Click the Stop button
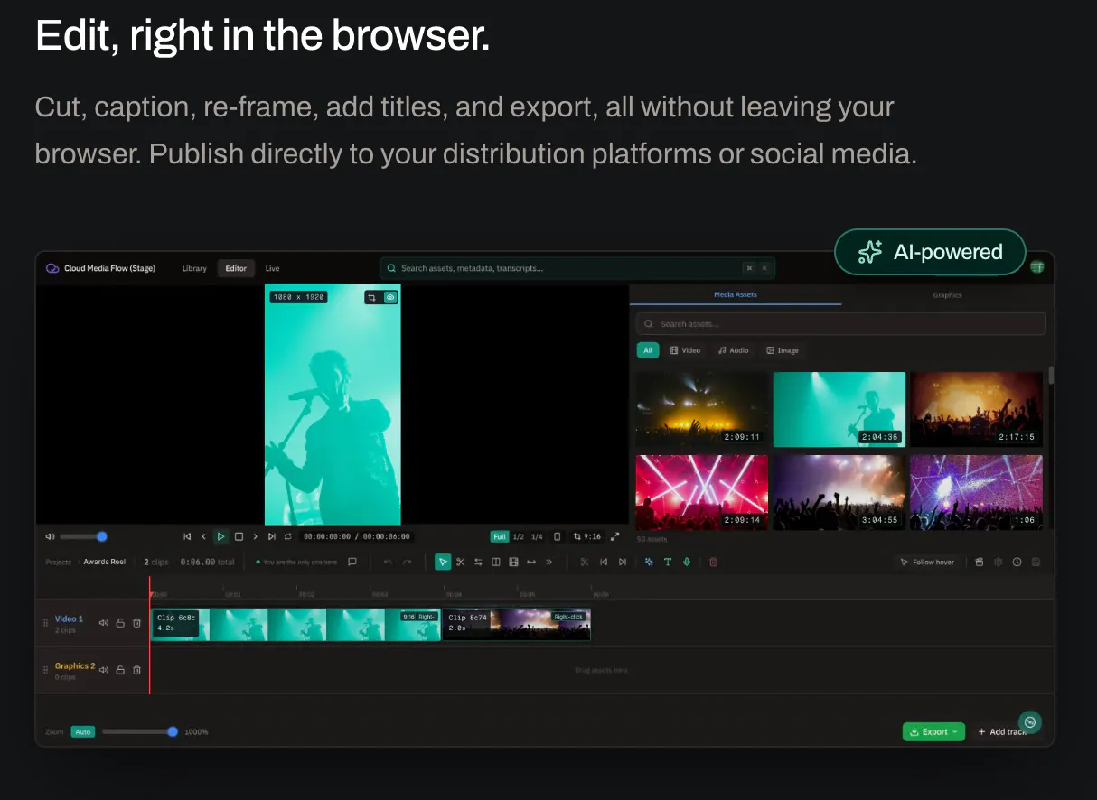1097x800 pixels. [239, 536]
